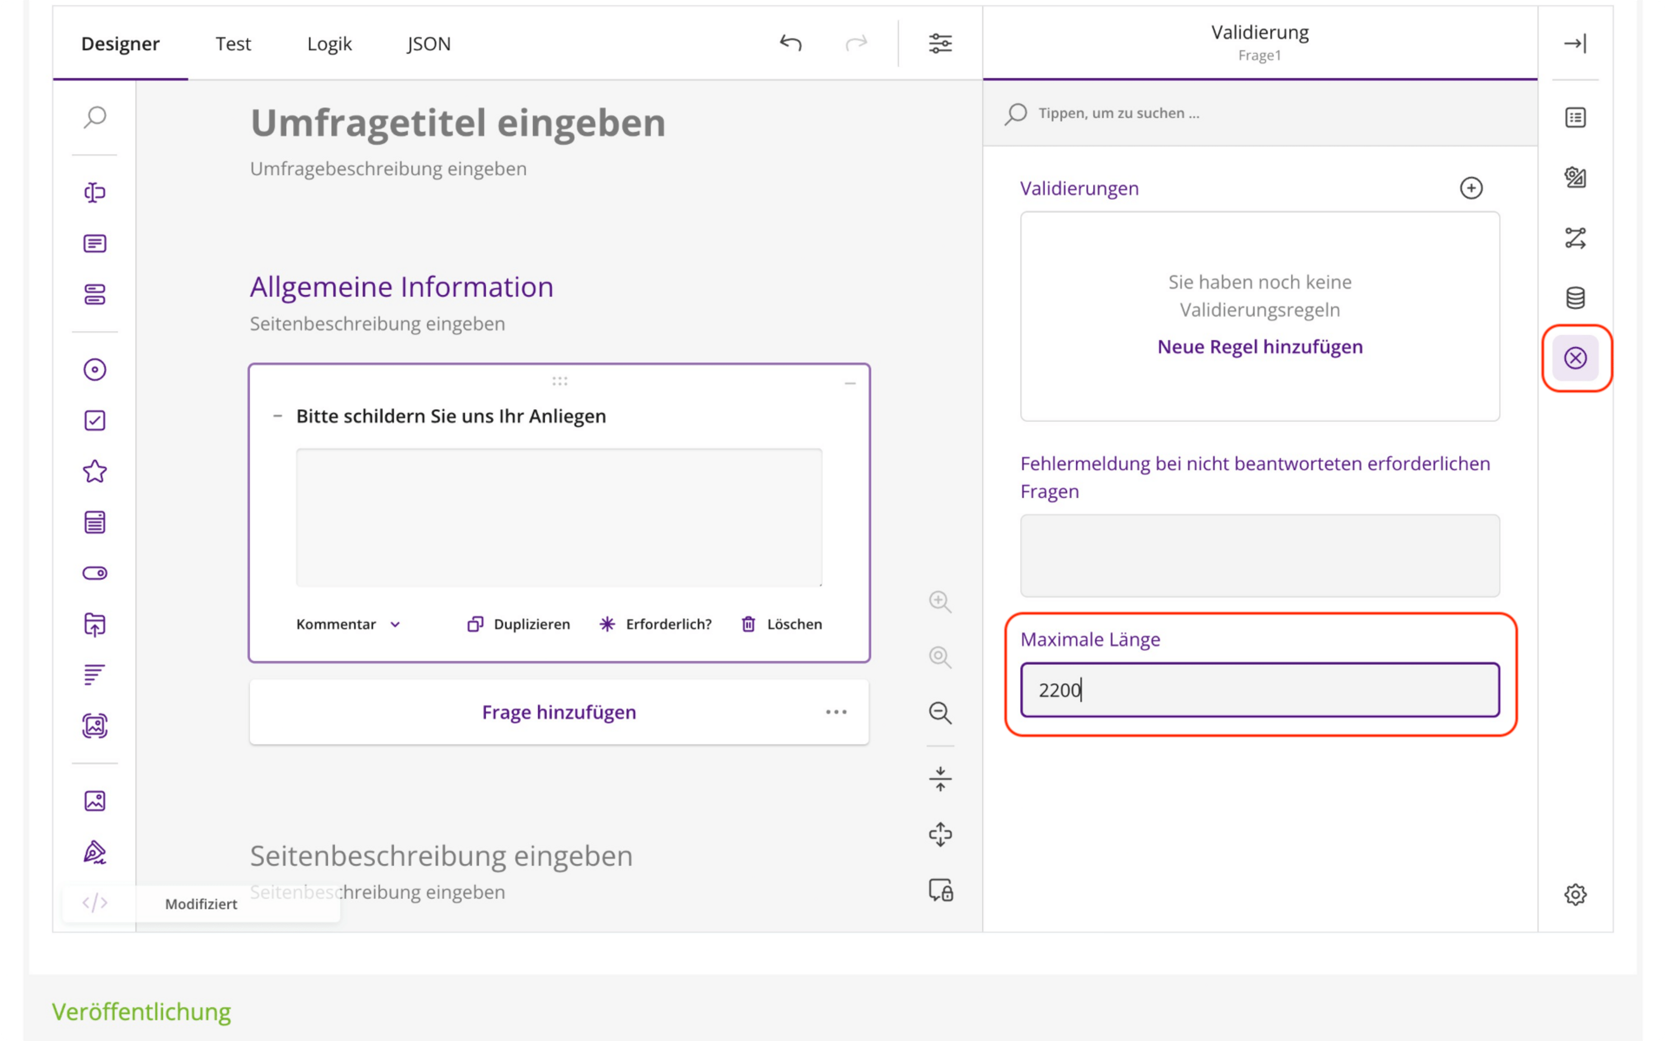Choose the radio group question icon

[94, 370]
